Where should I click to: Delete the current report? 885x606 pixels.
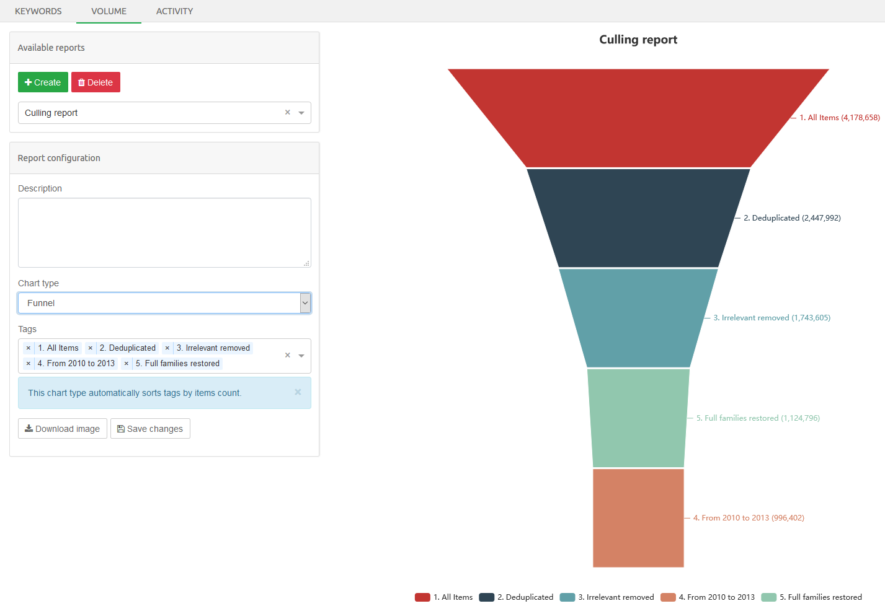tap(96, 82)
